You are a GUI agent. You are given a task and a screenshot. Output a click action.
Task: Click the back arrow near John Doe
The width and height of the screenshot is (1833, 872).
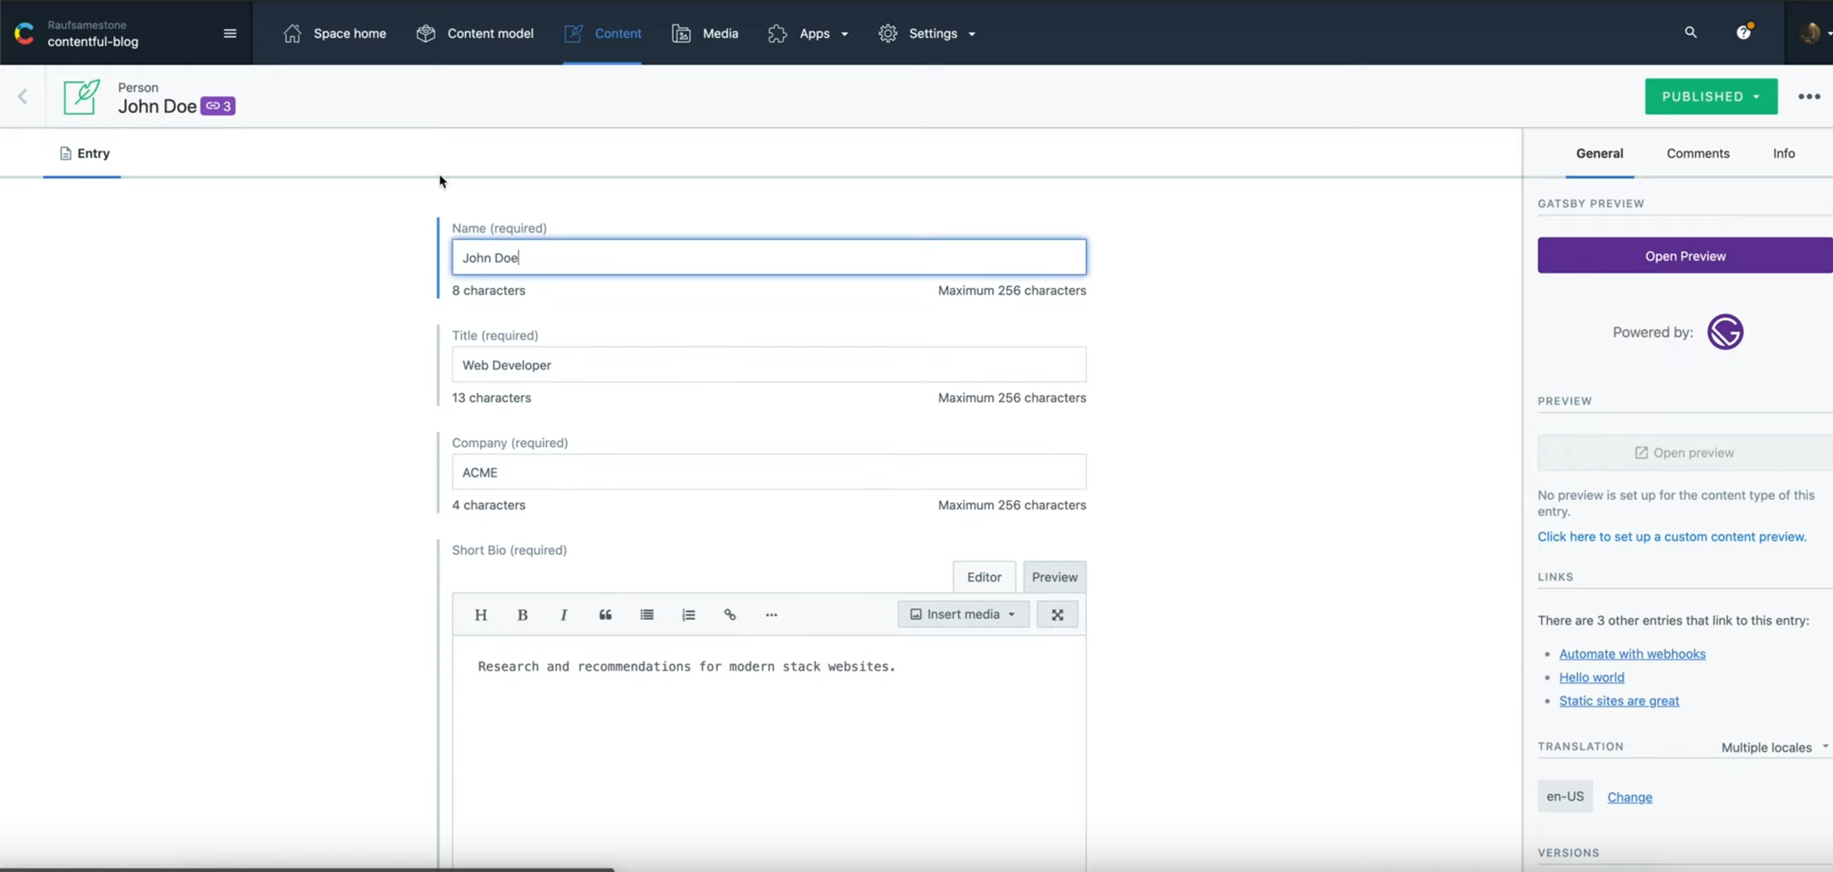click(x=23, y=97)
